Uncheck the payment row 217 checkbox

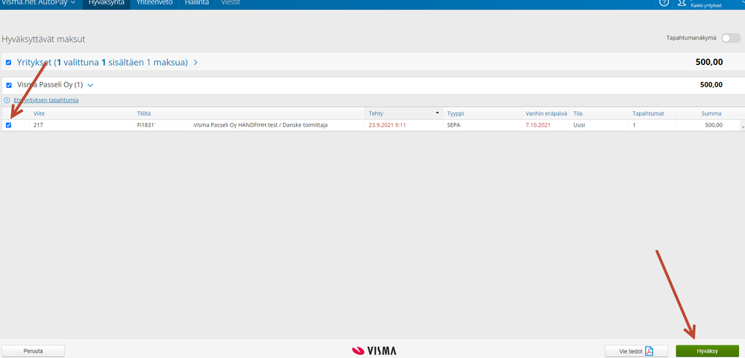(8, 125)
